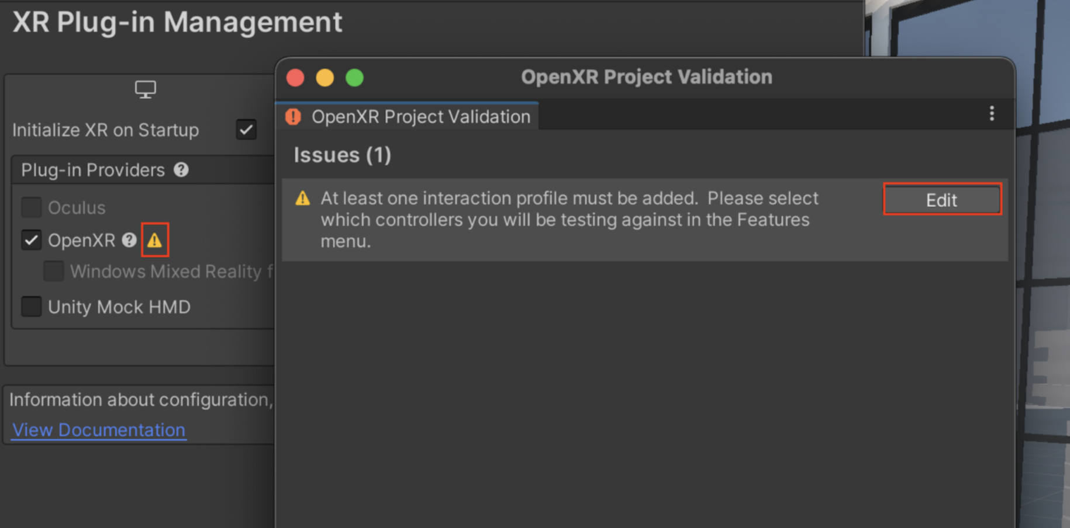Close the OpenXR Project Validation window
1070x528 pixels.
point(295,78)
